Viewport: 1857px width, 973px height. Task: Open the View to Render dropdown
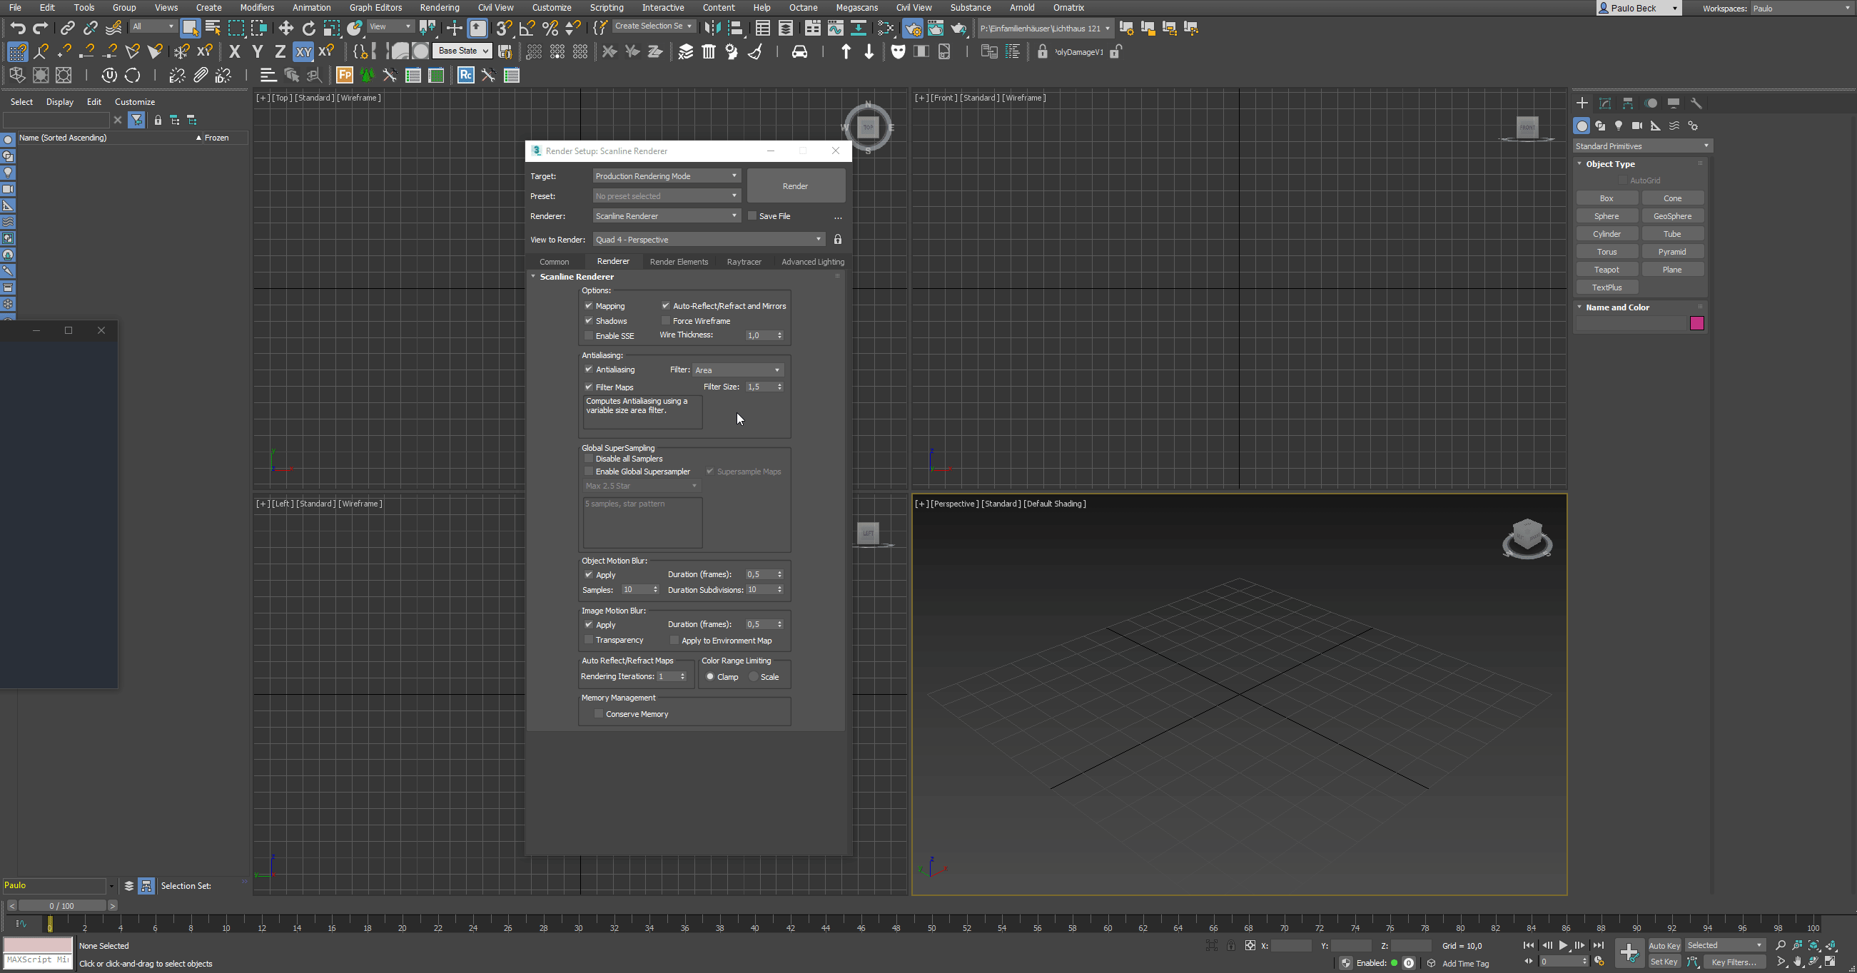[x=708, y=239]
